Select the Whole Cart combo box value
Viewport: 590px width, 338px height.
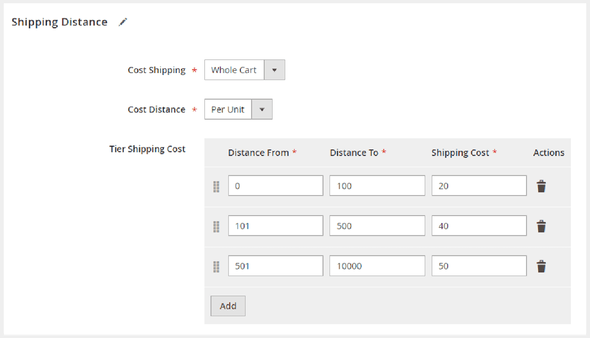[x=234, y=70]
